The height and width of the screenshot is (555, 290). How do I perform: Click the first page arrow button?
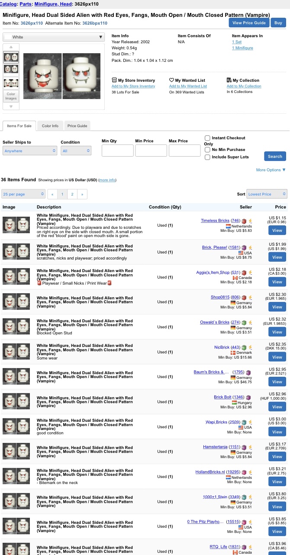[52, 194]
